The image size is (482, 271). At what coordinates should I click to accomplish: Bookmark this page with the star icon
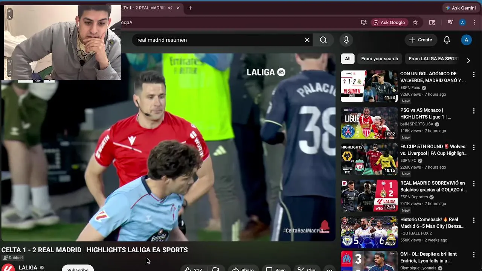(x=415, y=23)
